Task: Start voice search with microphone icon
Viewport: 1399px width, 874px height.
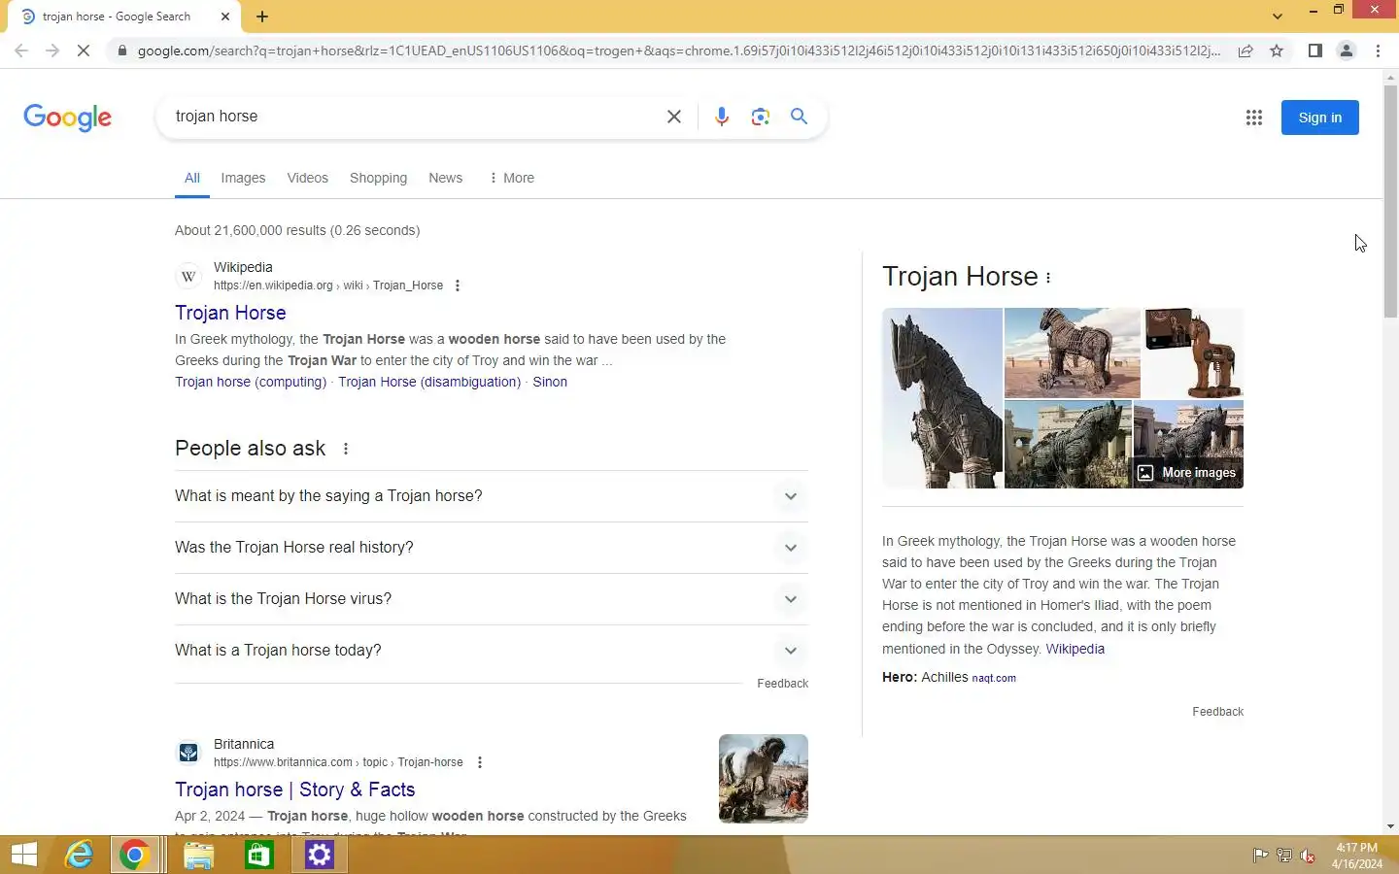Action: click(x=721, y=117)
